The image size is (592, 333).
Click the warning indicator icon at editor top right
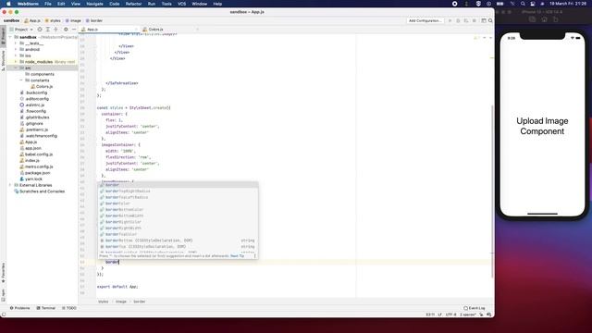click(475, 38)
